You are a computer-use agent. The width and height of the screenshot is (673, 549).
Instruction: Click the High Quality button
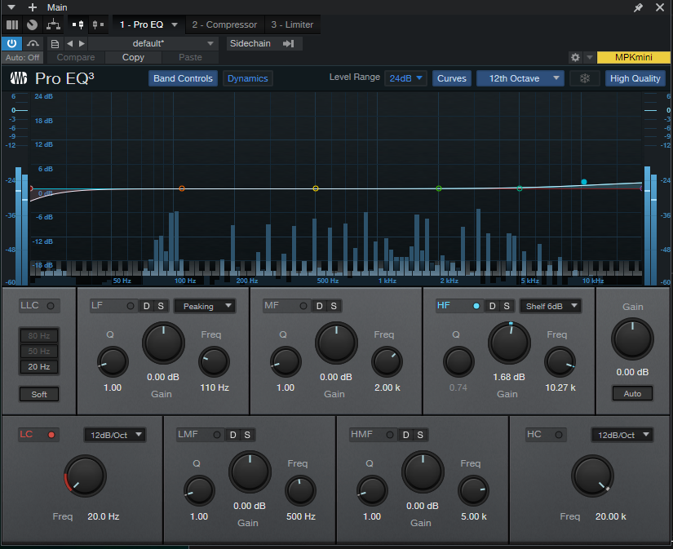tap(635, 78)
